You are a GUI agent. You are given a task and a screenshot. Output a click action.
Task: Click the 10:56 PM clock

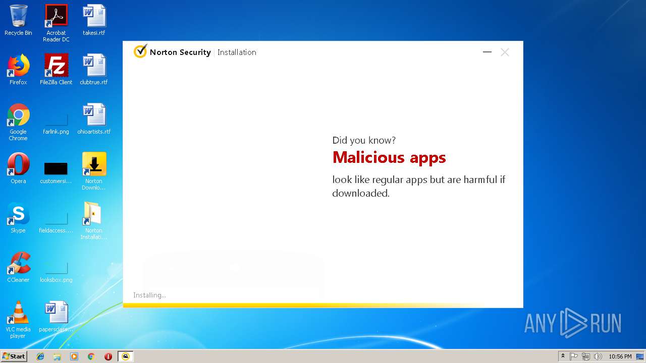(x=620, y=356)
